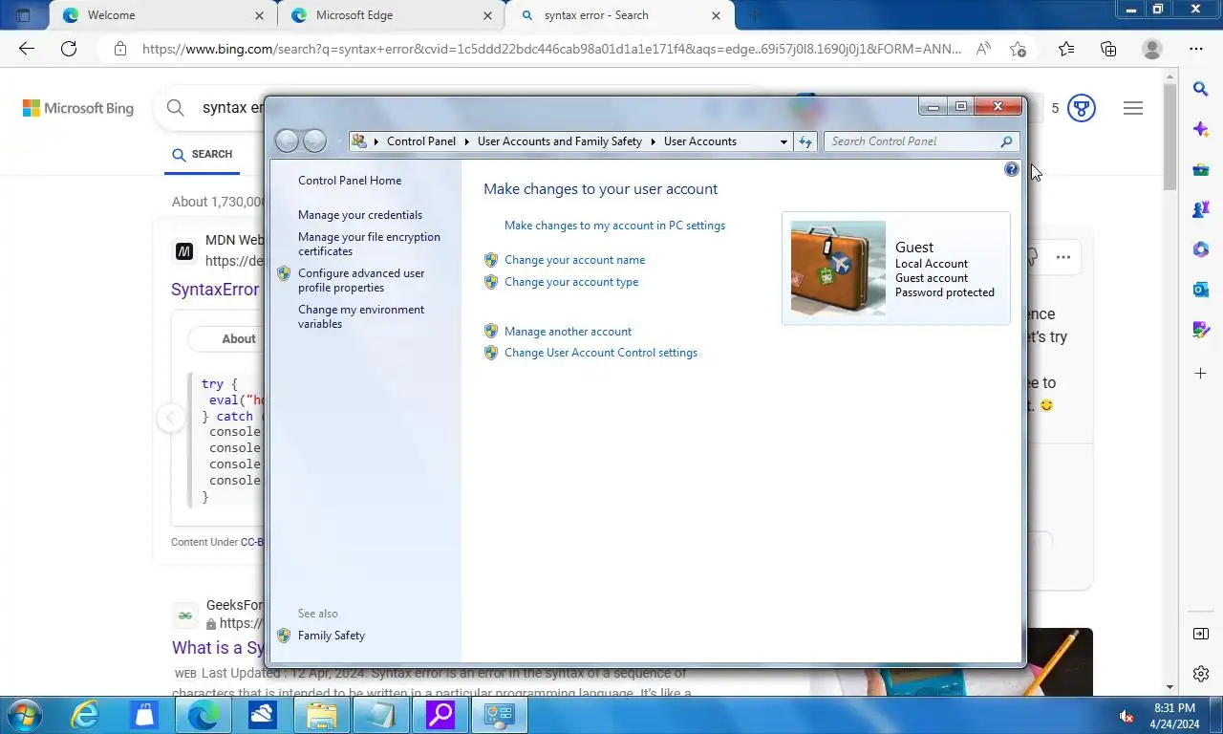This screenshot has height=734, width=1223.
Task: Click Edge browser back arrow
Action: [27, 49]
